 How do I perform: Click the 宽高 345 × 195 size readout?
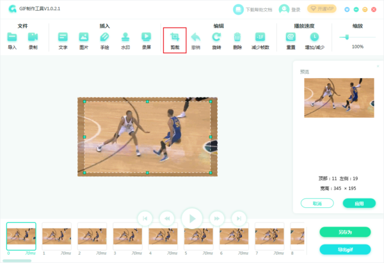338,188
